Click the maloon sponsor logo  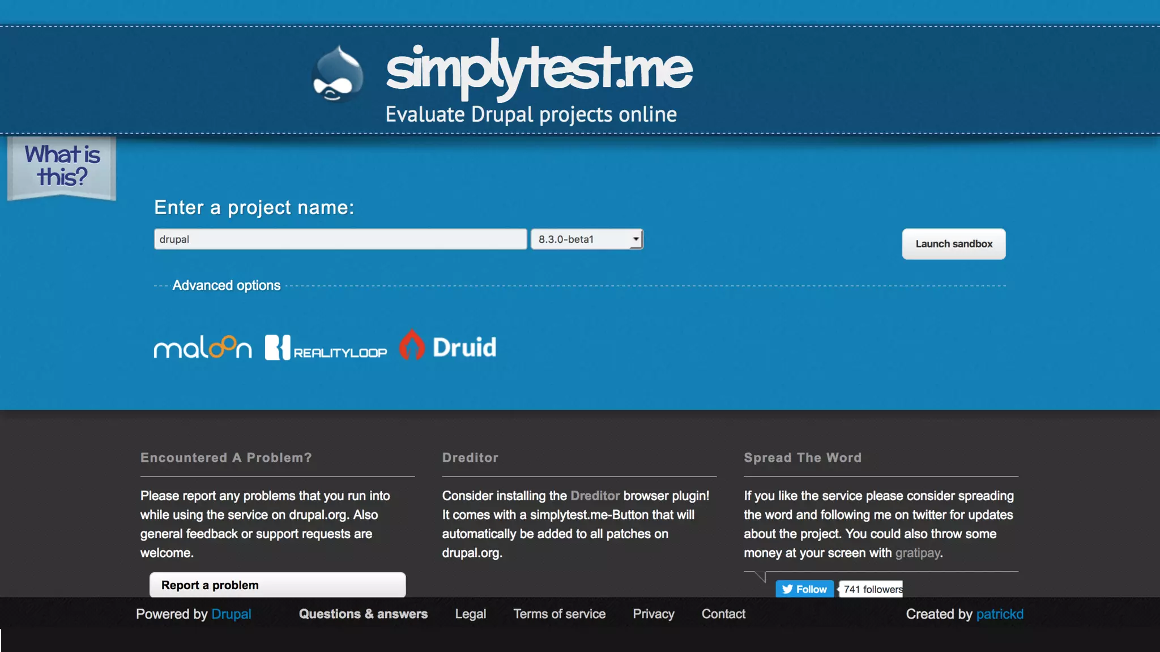point(203,347)
